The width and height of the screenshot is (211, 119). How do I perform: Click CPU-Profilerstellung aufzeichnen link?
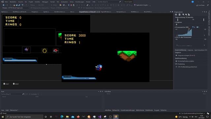pos(187,67)
